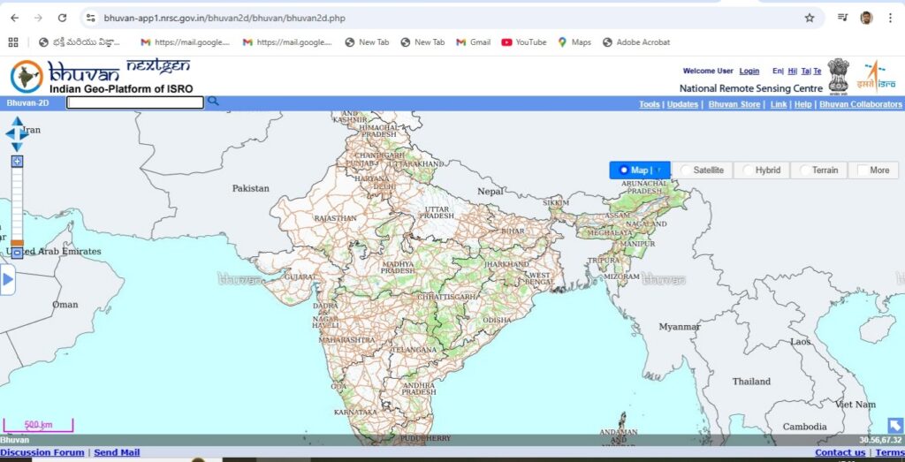Open the Bhuvan Store menu item
Screen dimensions: 905x462
coord(734,104)
